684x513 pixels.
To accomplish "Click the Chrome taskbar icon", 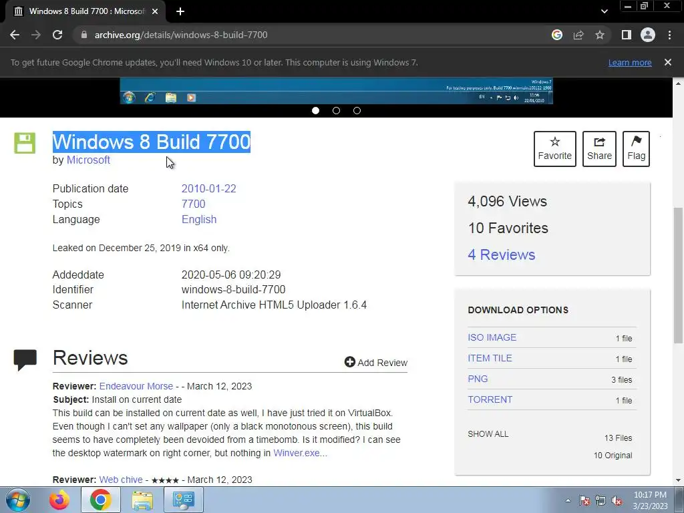I will (101, 500).
